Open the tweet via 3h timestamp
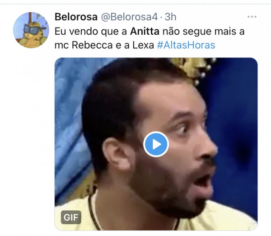 click(170, 17)
